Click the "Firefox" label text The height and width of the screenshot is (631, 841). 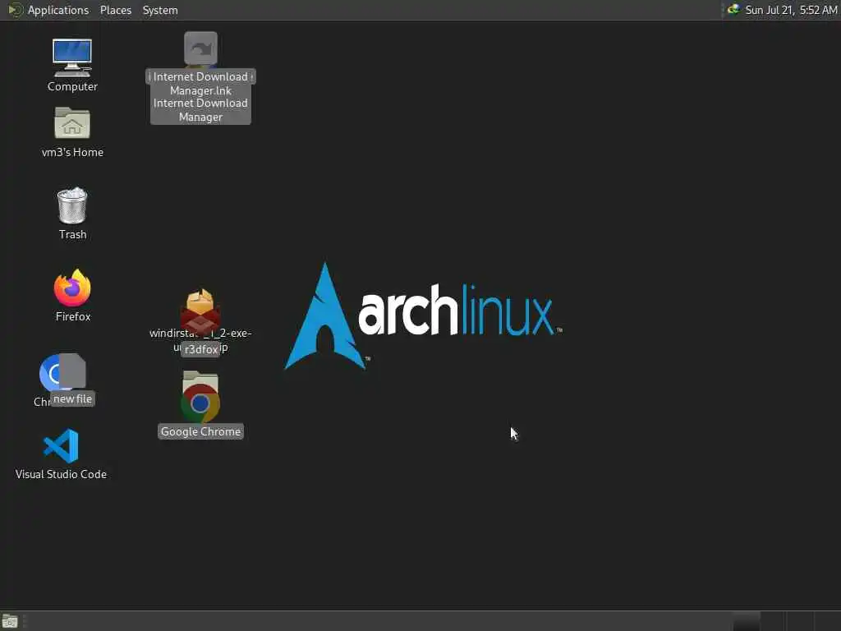tap(73, 316)
